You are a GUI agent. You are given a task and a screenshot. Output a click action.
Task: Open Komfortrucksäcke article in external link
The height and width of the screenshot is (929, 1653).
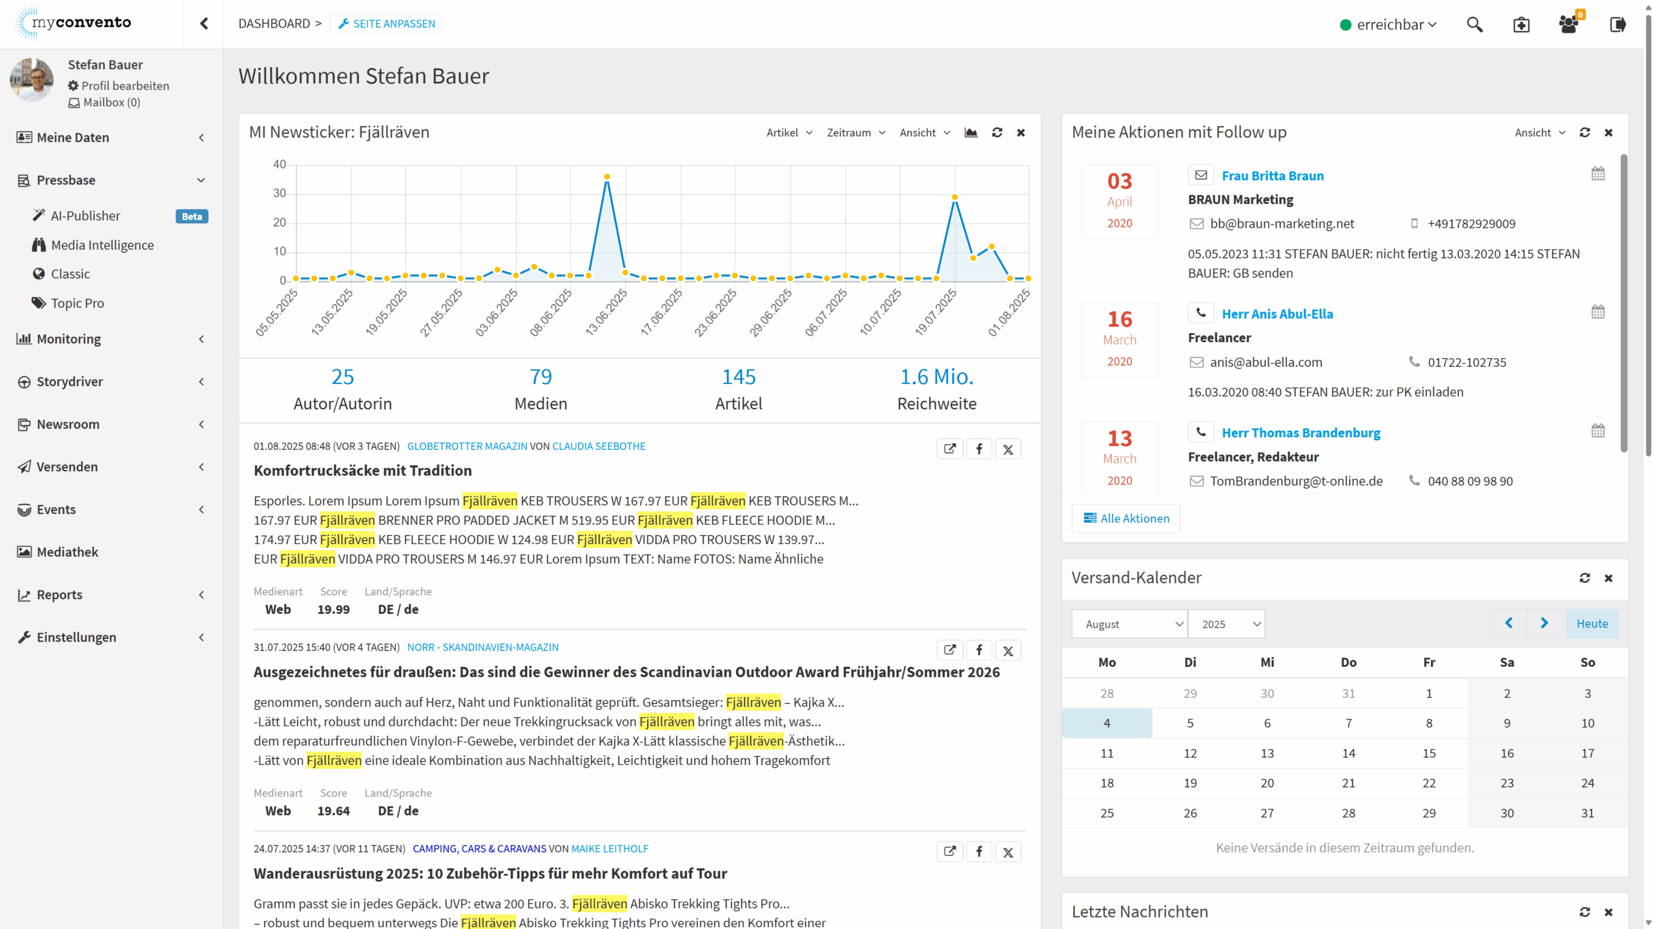click(x=950, y=449)
